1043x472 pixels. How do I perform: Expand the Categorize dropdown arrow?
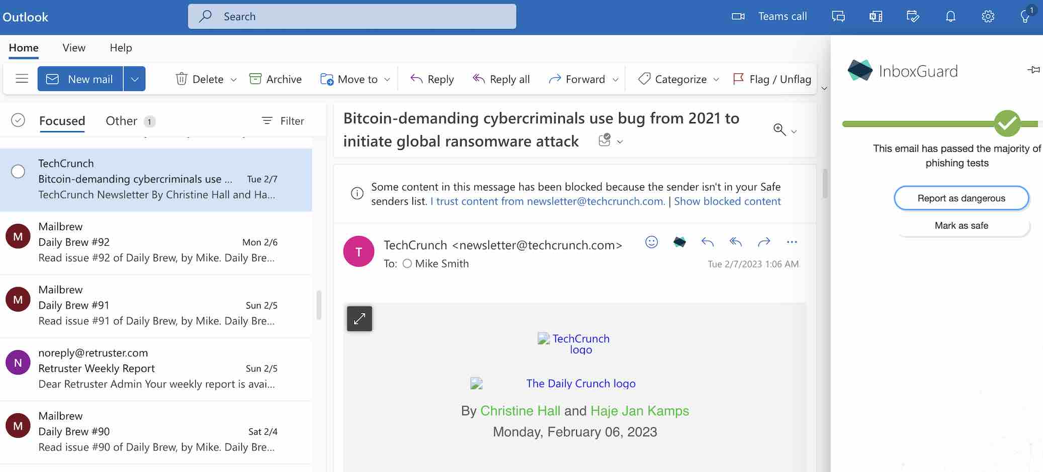click(x=716, y=79)
